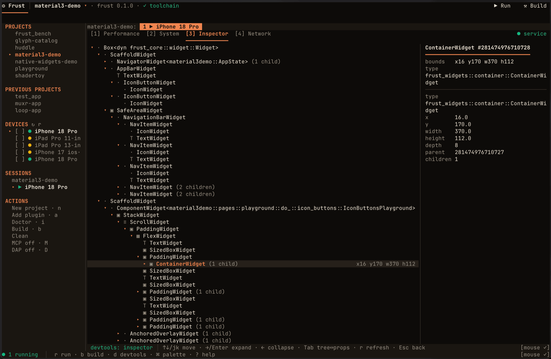Click the green service status dot

point(519,34)
